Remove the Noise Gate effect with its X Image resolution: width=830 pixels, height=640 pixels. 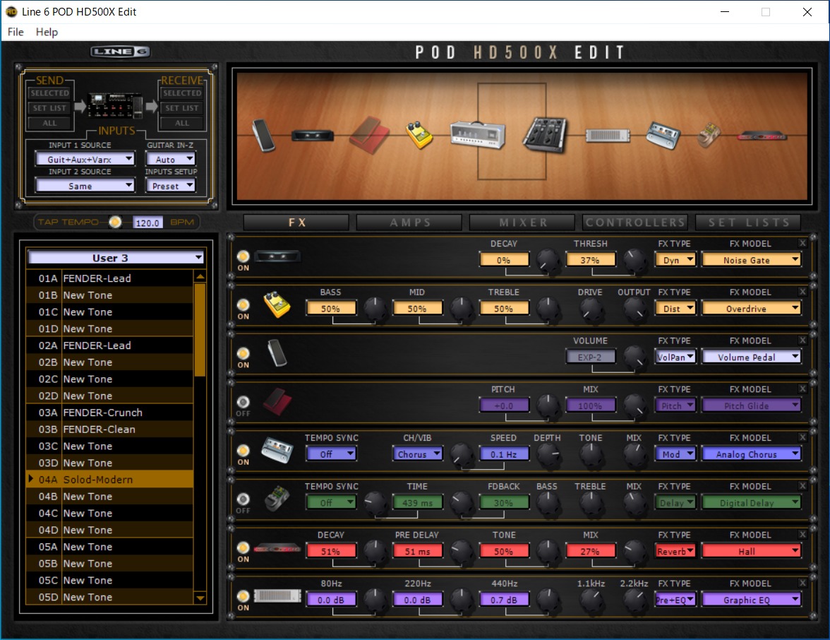[x=803, y=243]
